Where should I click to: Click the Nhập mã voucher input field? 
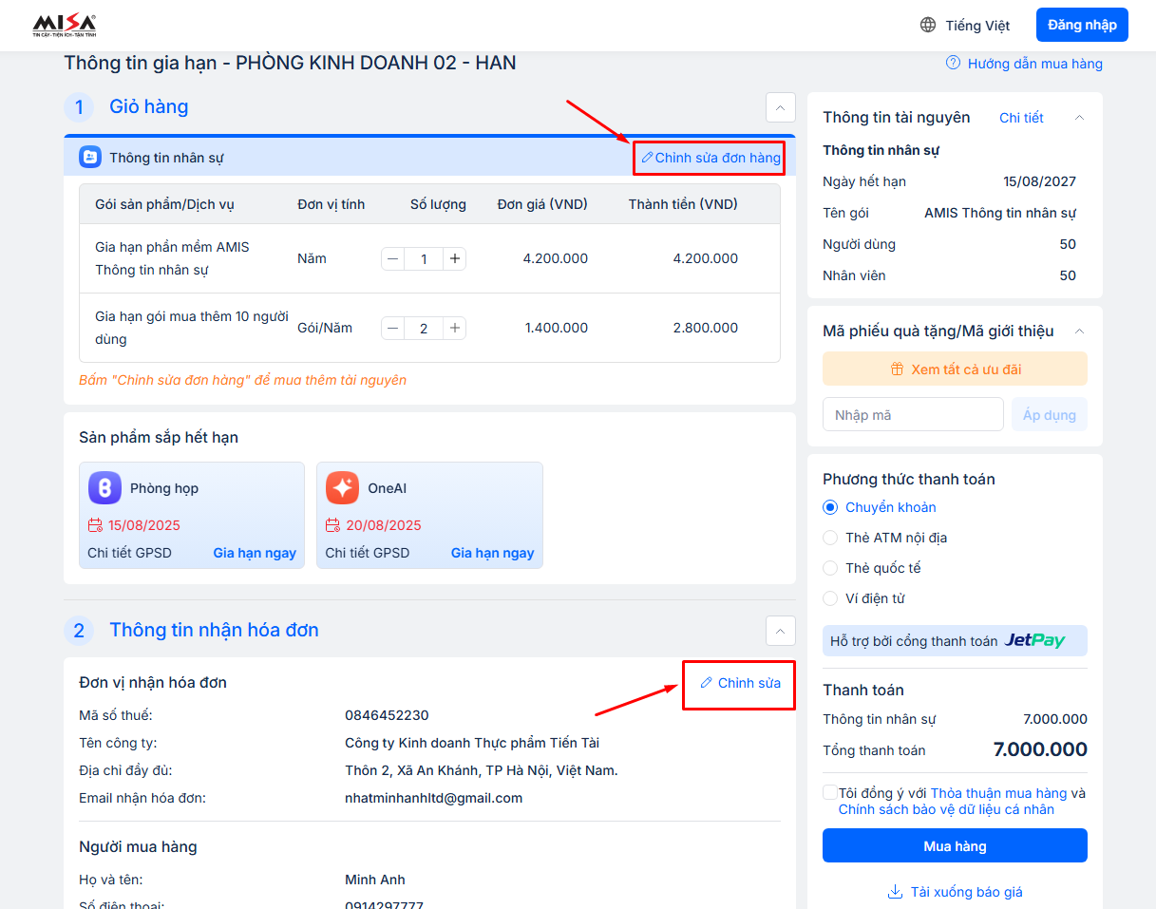tap(912, 415)
